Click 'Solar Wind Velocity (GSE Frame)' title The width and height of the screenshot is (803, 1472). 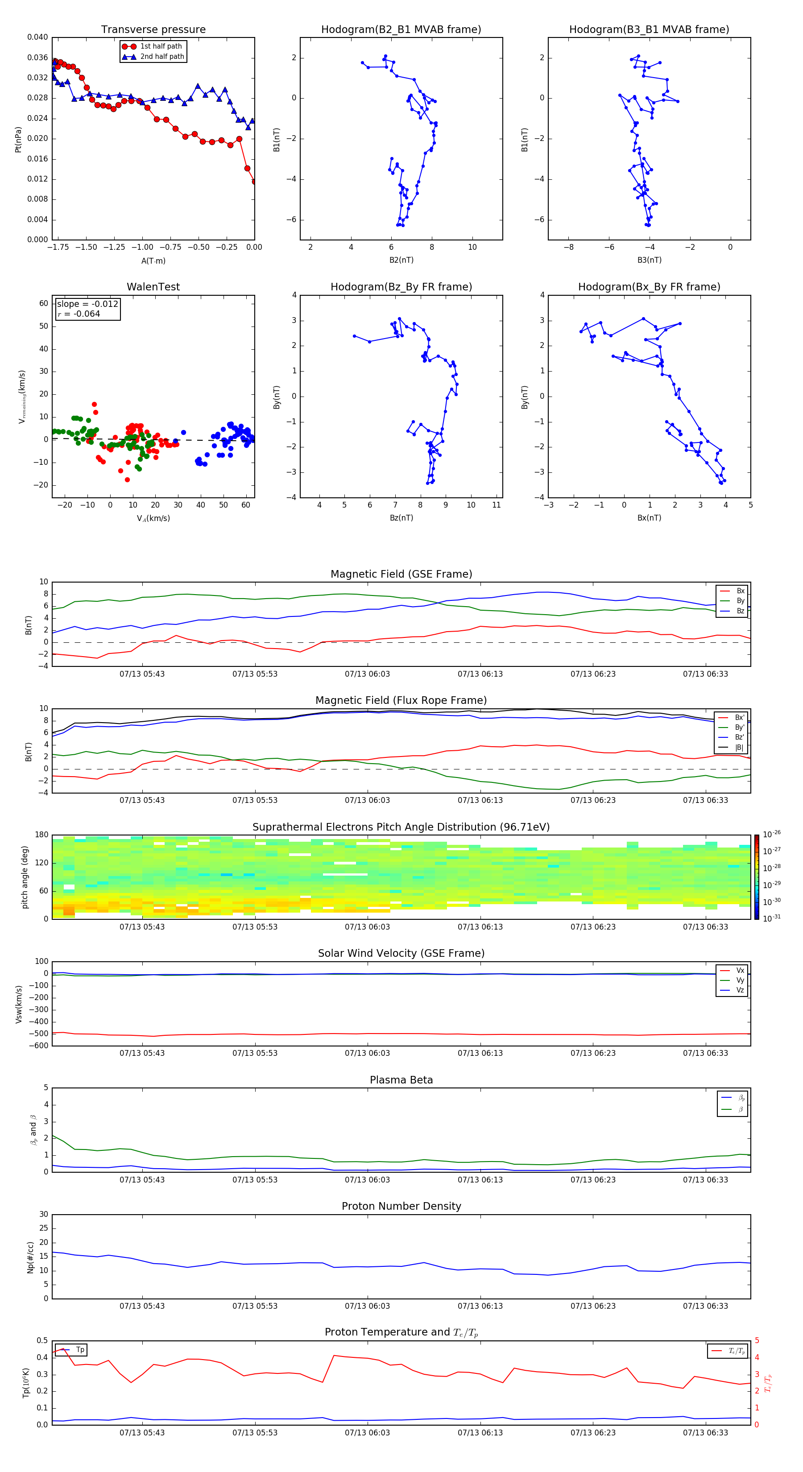pyautogui.click(x=401, y=953)
